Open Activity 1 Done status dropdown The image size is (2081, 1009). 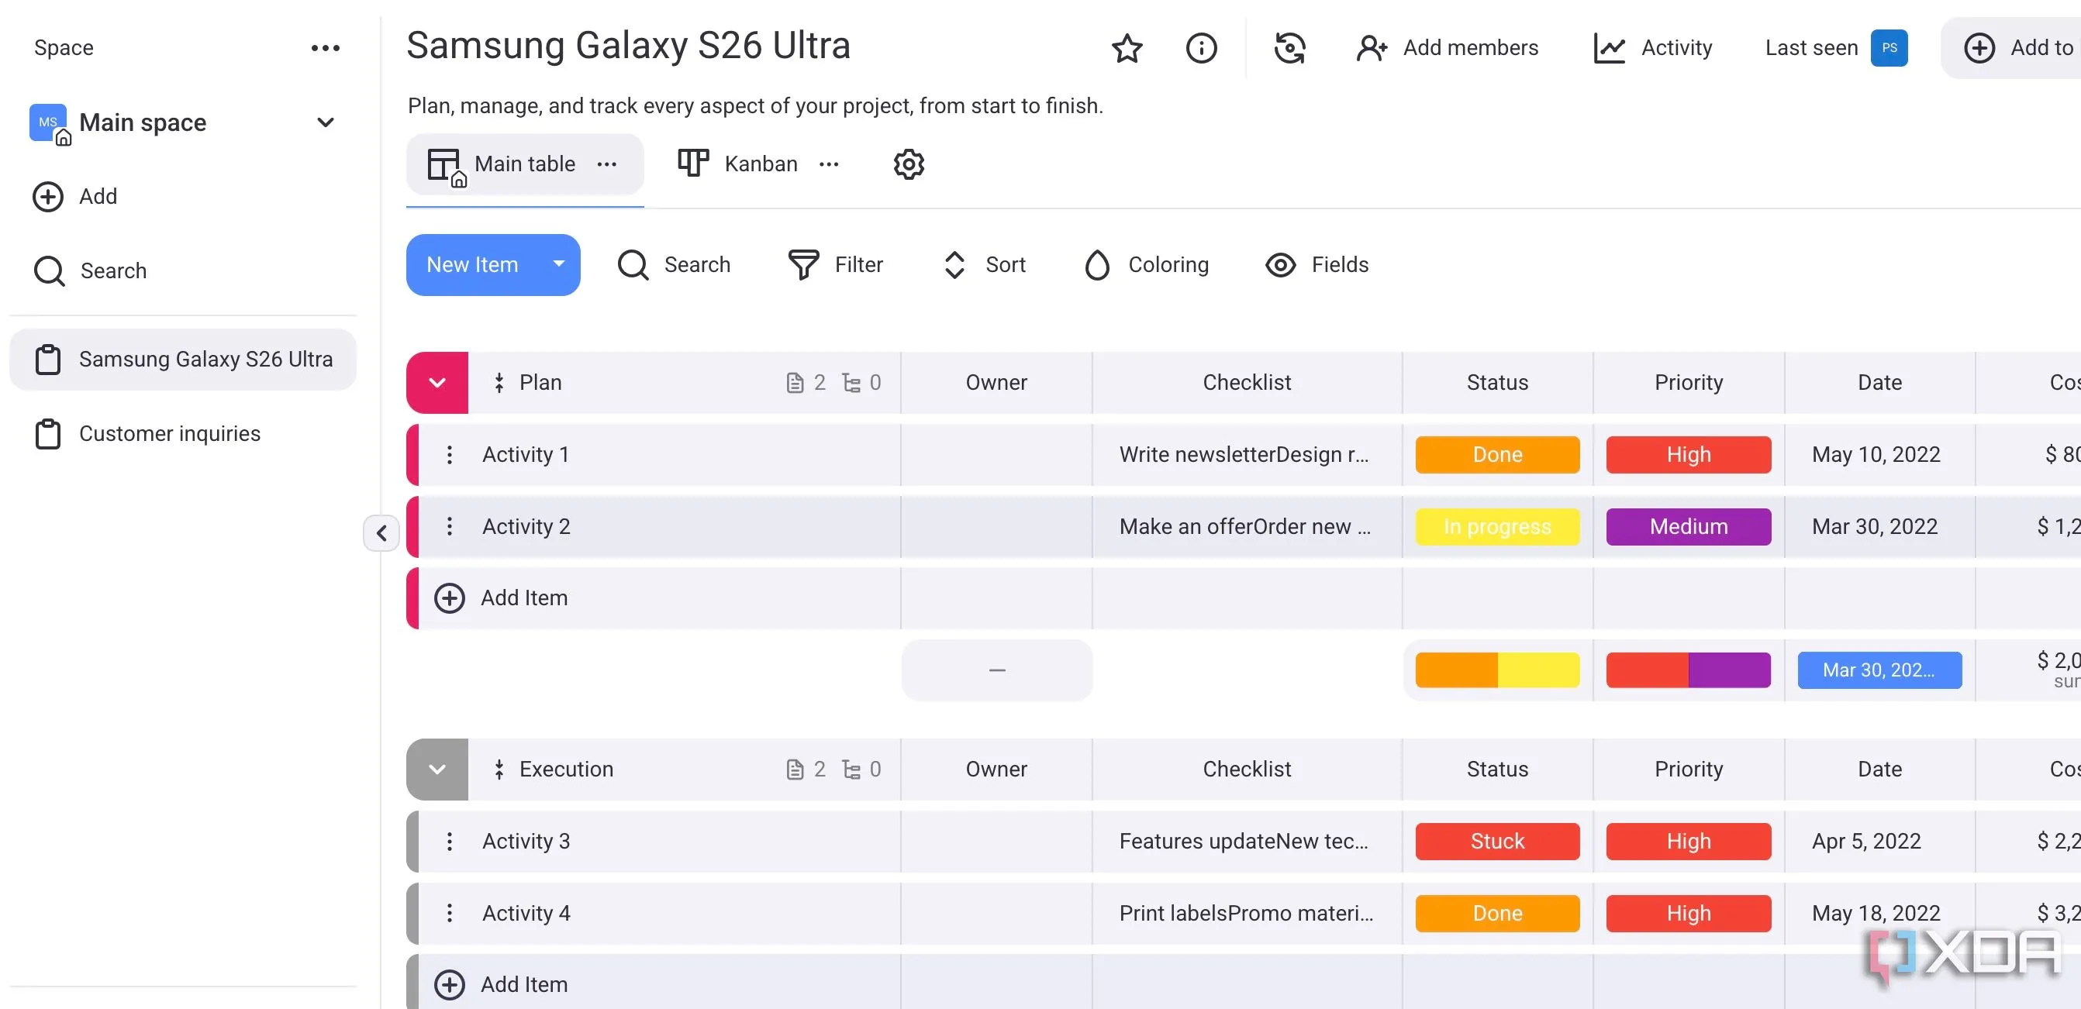pos(1497,455)
